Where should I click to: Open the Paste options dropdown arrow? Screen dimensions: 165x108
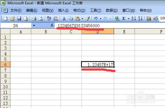pyautogui.click(x=82, y=19)
